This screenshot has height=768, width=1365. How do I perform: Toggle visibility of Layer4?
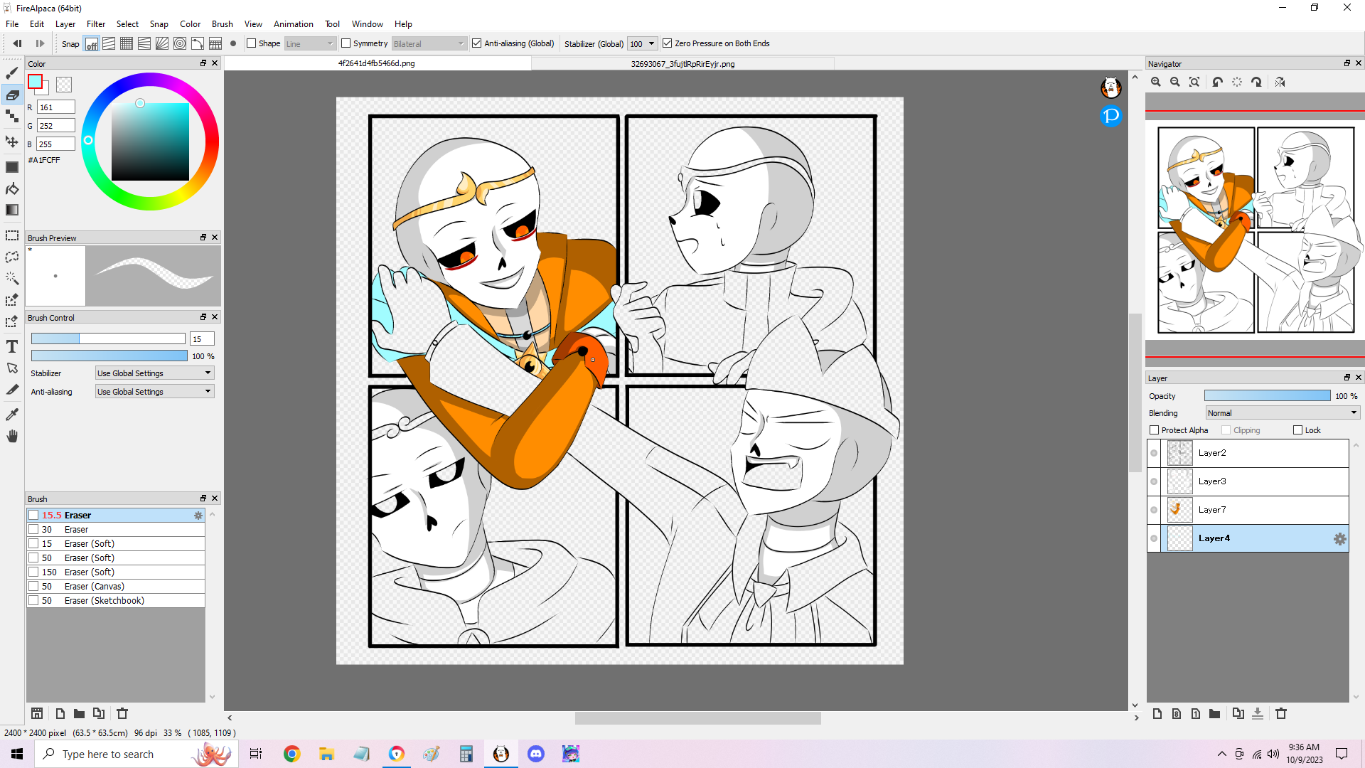coord(1154,538)
